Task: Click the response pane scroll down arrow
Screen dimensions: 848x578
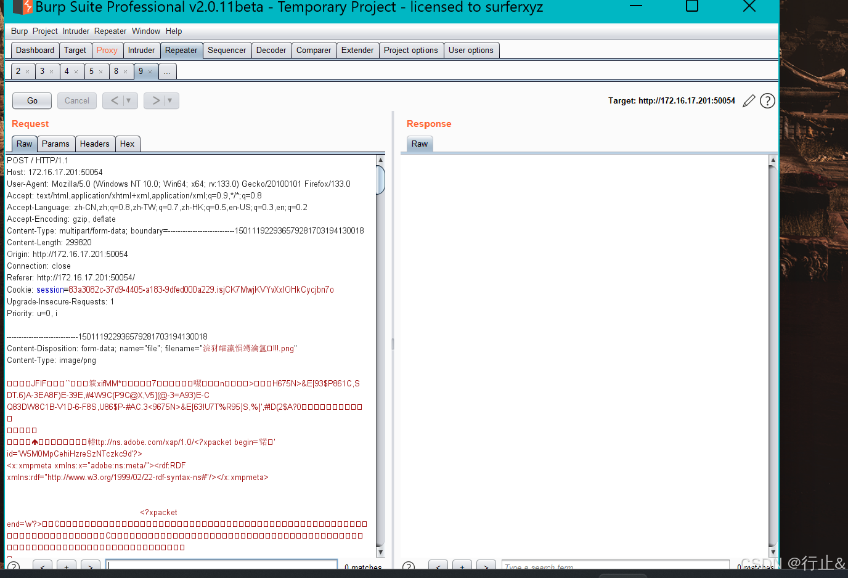Action: tap(773, 552)
